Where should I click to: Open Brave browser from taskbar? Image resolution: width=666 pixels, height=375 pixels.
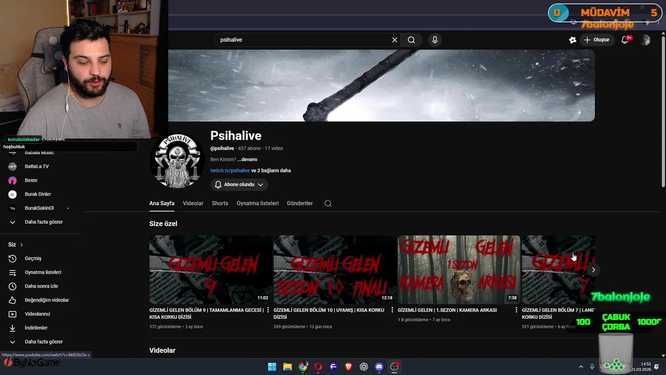point(349,367)
